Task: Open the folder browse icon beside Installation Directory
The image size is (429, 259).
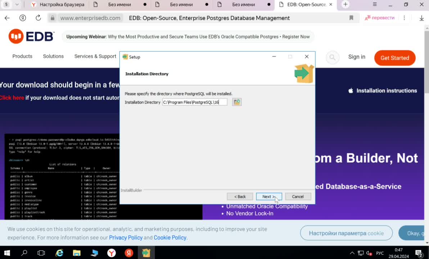Action: (x=237, y=102)
